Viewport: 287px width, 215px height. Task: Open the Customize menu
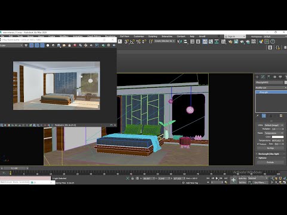pyautogui.click(x=139, y=36)
